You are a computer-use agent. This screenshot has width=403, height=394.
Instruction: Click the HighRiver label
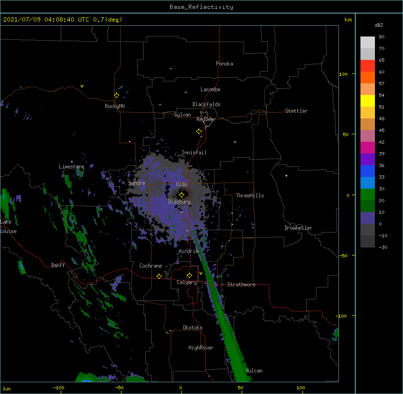201,348
